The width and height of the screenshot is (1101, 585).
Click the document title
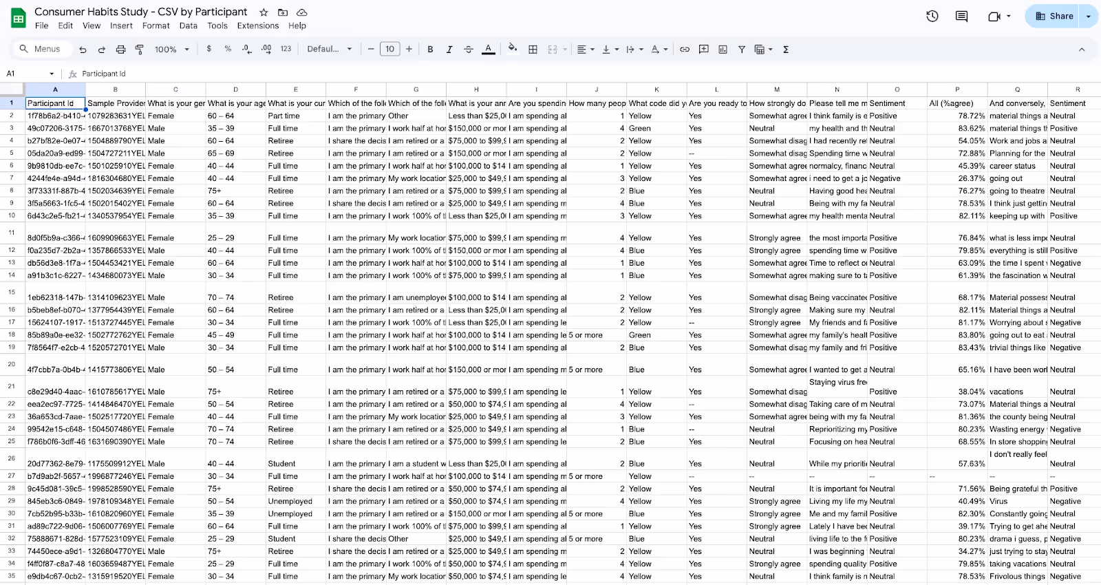pos(141,12)
